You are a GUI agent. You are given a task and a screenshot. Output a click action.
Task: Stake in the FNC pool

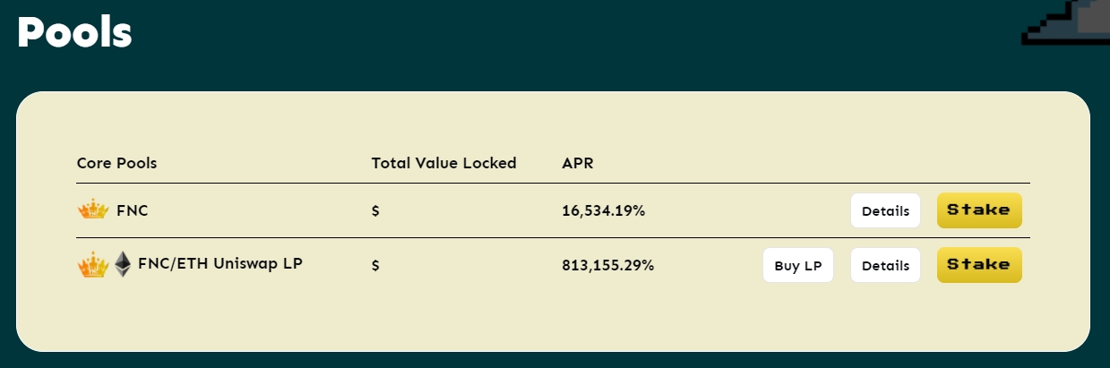click(979, 211)
